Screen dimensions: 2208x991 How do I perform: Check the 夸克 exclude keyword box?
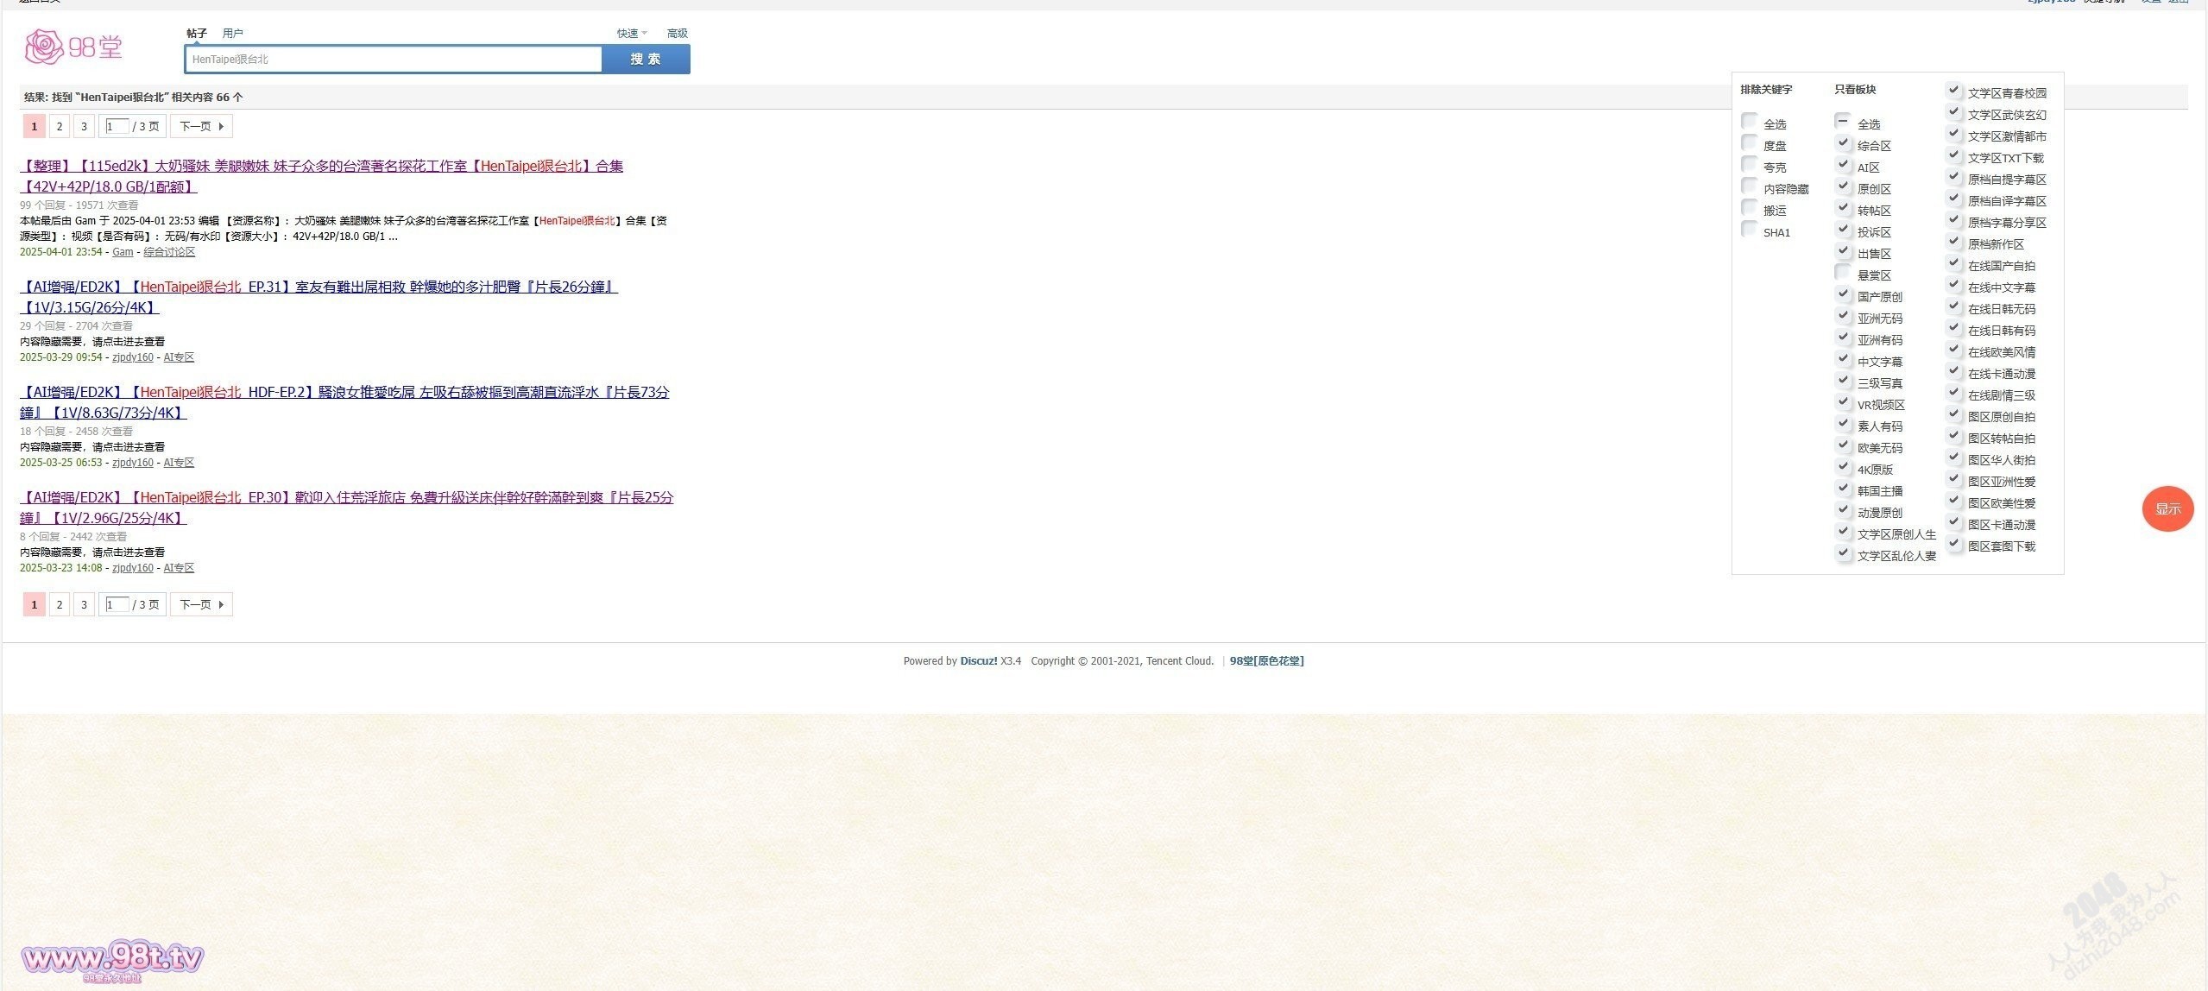[1750, 164]
